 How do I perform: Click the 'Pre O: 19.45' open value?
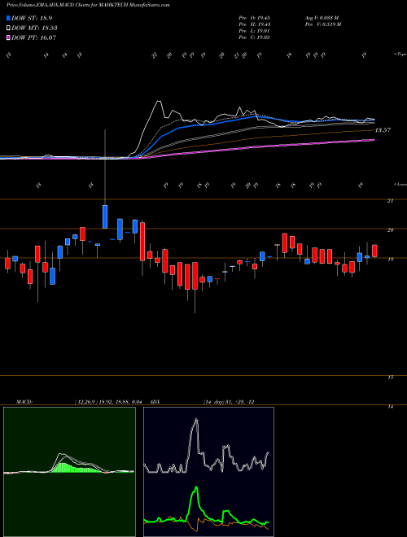[255, 18]
